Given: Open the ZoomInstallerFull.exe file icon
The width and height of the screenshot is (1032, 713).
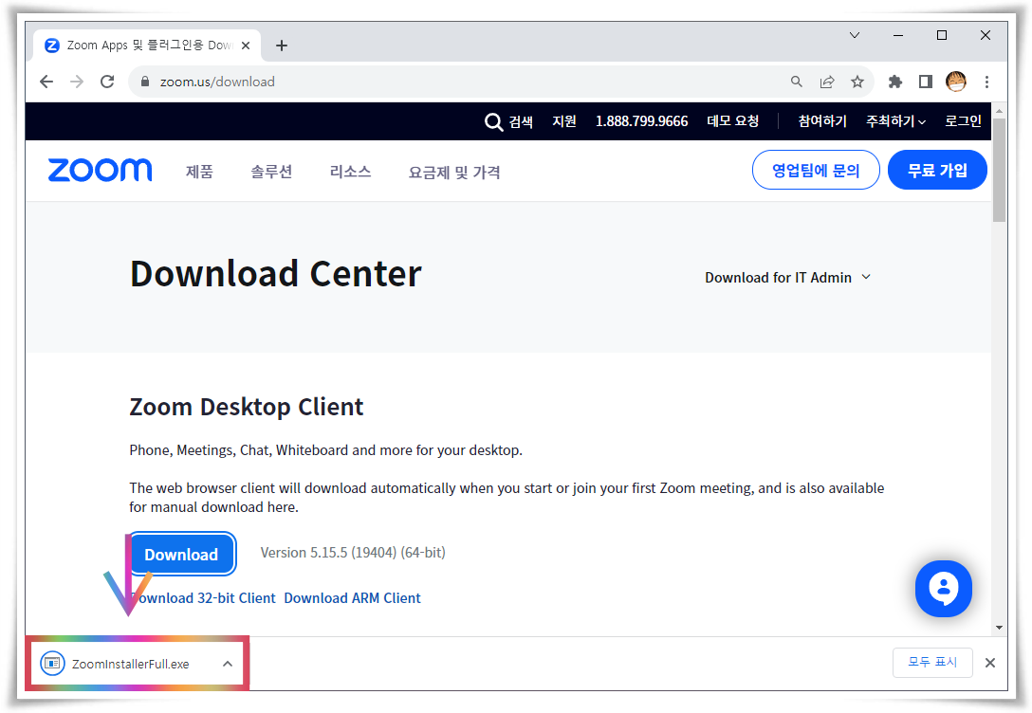Looking at the screenshot, I should [x=53, y=663].
